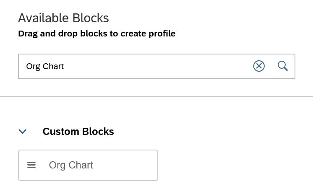Image resolution: width=313 pixels, height=189 pixels.
Task: Click the Custom Blocks section header
Action: 78,132
